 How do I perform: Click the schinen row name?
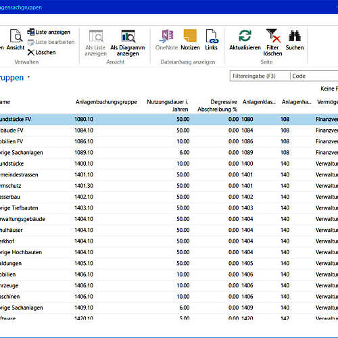point(10,297)
